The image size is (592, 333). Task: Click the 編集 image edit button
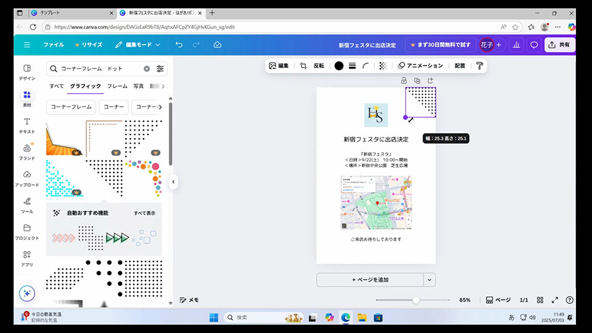point(279,66)
